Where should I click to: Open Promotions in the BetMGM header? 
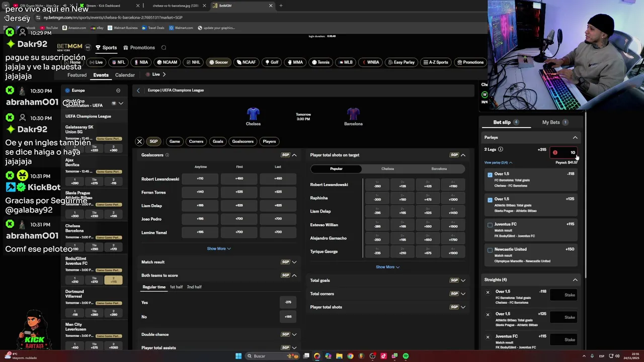pyautogui.click(x=139, y=48)
